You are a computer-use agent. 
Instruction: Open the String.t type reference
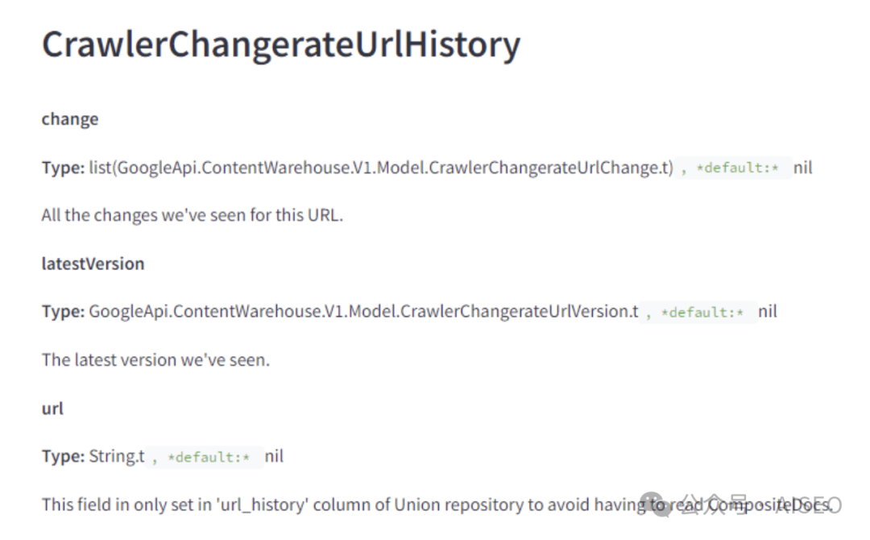pos(117,457)
